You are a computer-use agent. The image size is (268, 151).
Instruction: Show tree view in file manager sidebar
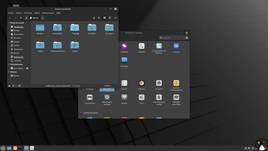click(13, 86)
